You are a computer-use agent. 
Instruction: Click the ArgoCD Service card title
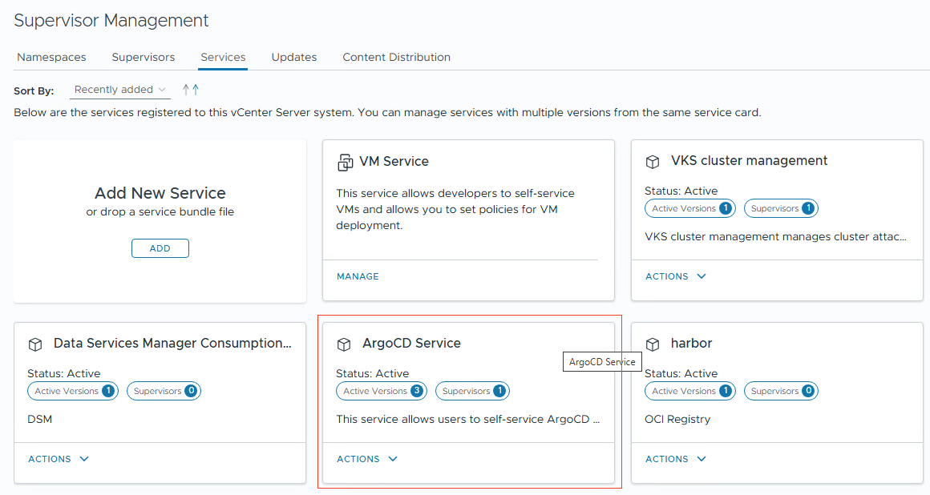[411, 344]
